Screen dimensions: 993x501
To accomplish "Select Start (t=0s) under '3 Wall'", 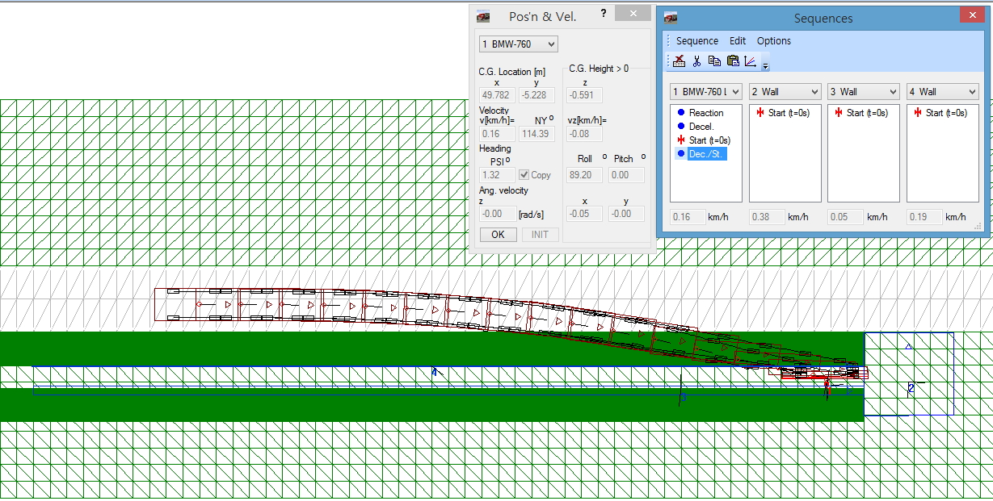I will (866, 113).
